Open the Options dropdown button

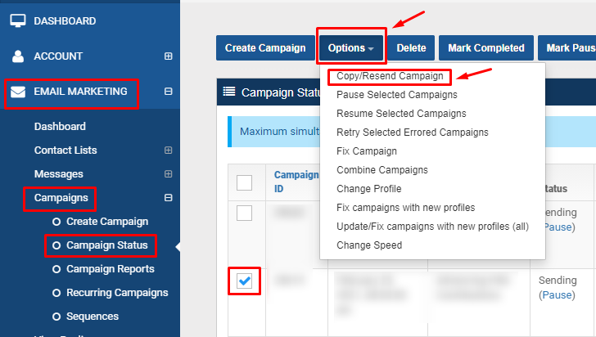pos(350,48)
